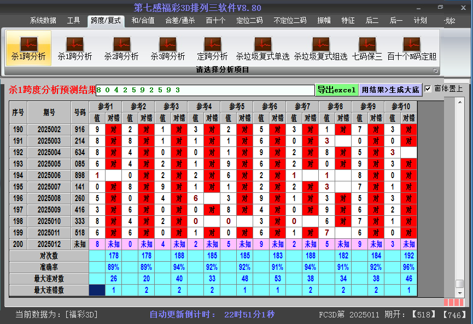Open the 工具 menu tab
The height and width of the screenshot is (324, 473).
point(73,21)
